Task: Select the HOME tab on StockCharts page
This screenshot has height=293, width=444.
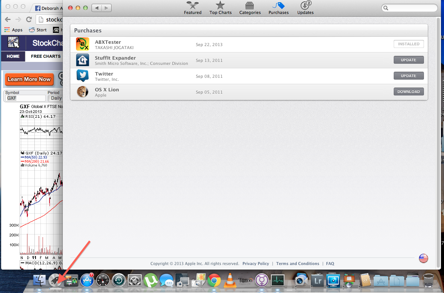Action: 13,56
